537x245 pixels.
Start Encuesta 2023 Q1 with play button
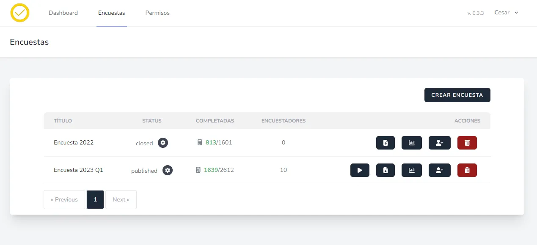click(x=360, y=170)
